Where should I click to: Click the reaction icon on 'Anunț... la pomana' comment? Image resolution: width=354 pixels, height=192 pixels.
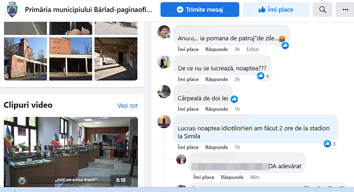click(285, 46)
